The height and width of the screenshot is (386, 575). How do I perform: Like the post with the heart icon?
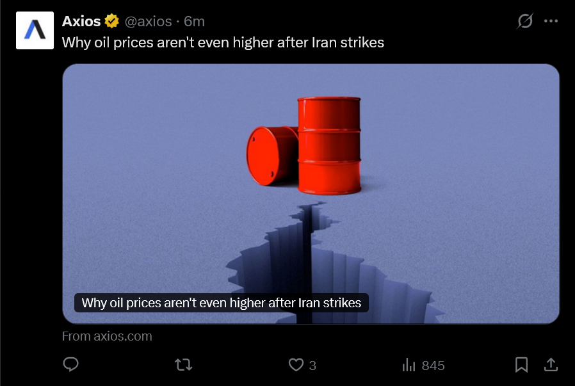point(296,365)
